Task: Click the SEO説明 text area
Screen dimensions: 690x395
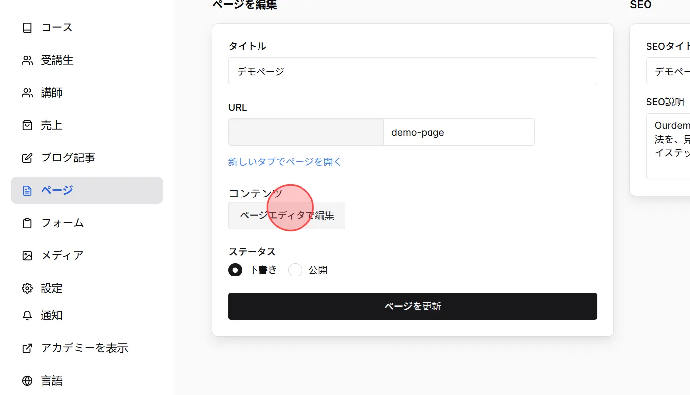Action: coord(668,146)
